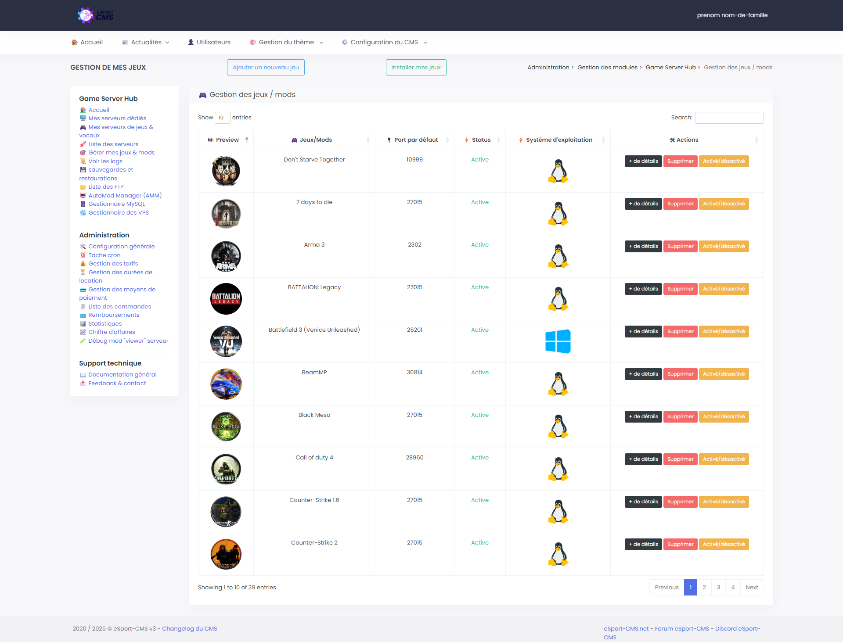This screenshot has width=843, height=642.
Task: Toggle Activé/désactivé for BATTALION: Legacy
Action: [x=724, y=289]
